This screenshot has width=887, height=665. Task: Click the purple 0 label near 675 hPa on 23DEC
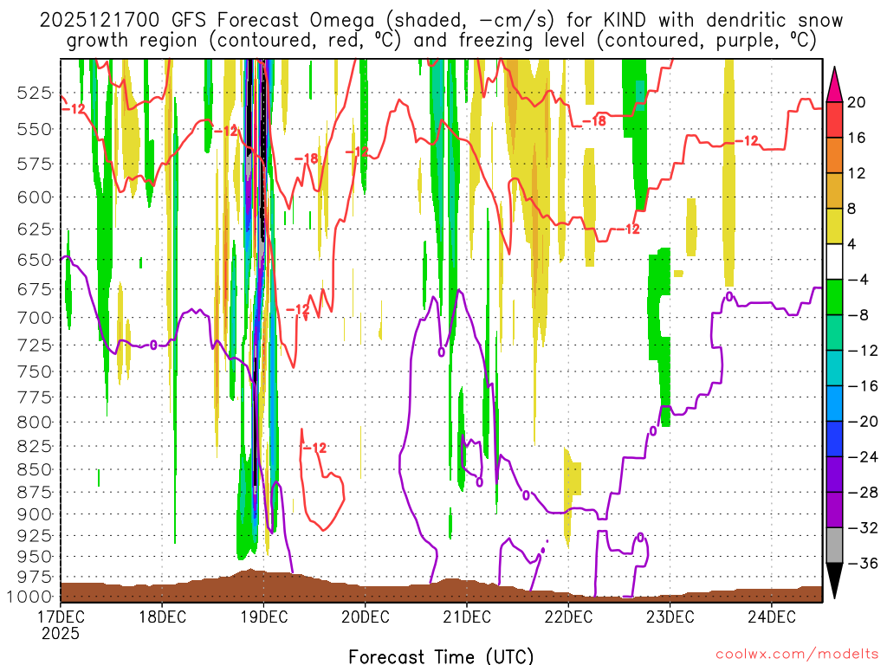point(729,296)
